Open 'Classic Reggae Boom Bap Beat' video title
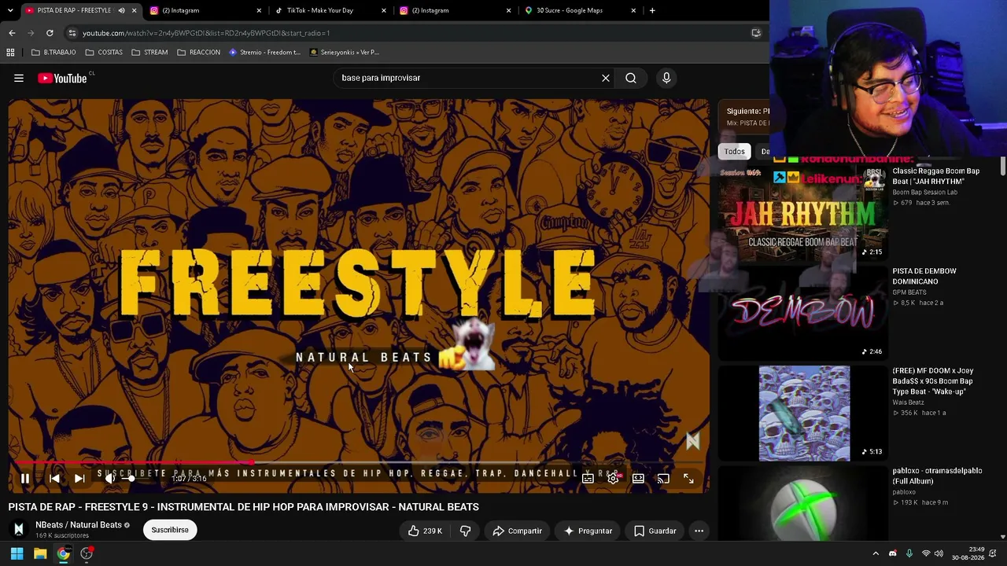This screenshot has width=1007, height=566. tap(936, 176)
